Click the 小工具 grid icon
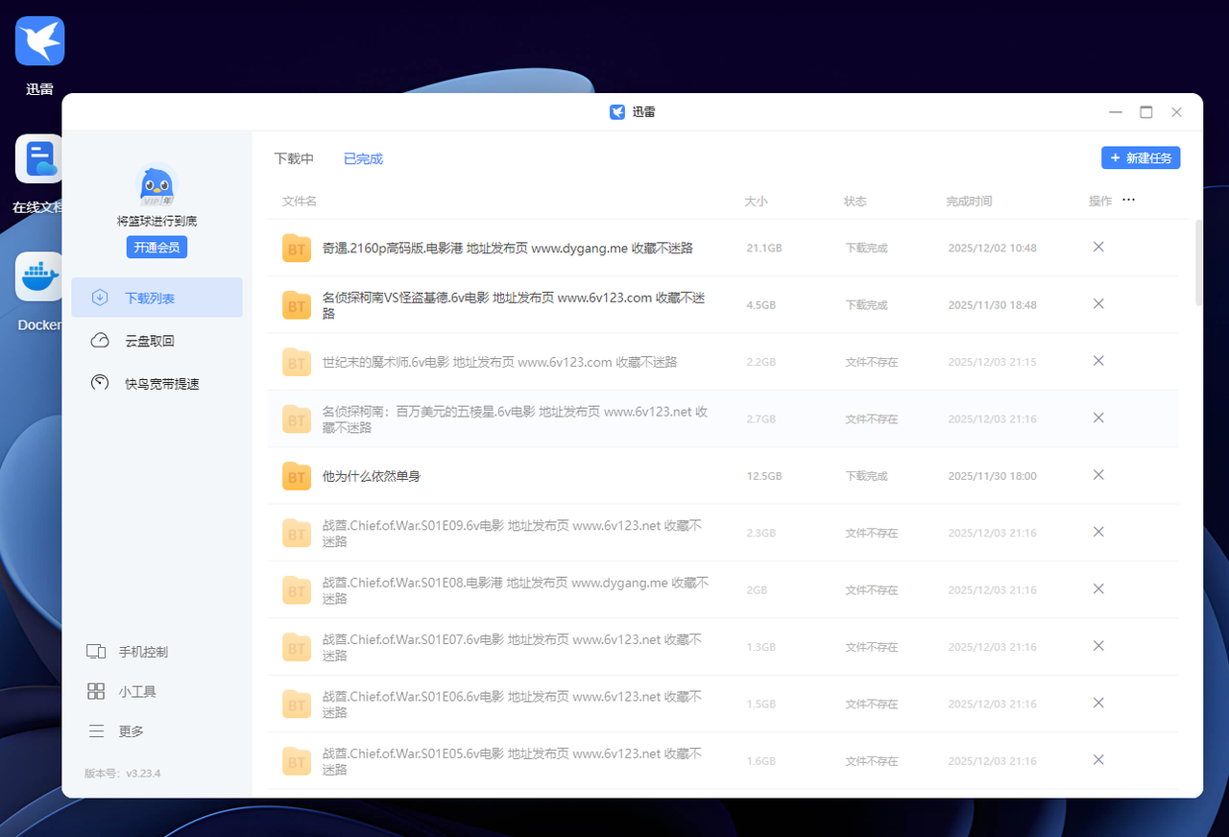 pos(96,691)
